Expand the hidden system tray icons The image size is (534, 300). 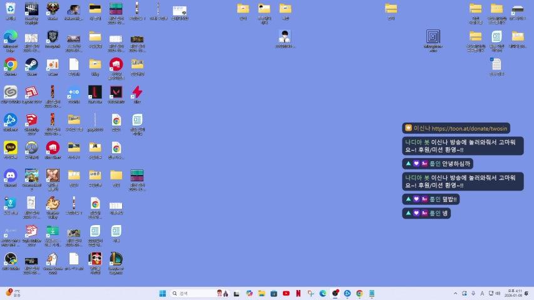[x=455, y=293]
